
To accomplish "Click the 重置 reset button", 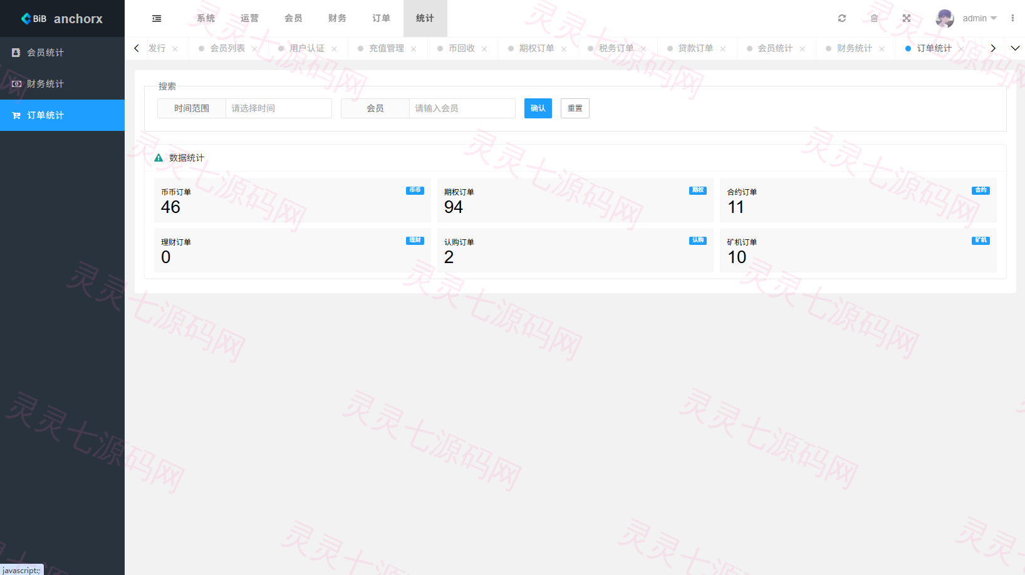I will pyautogui.click(x=575, y=108).
